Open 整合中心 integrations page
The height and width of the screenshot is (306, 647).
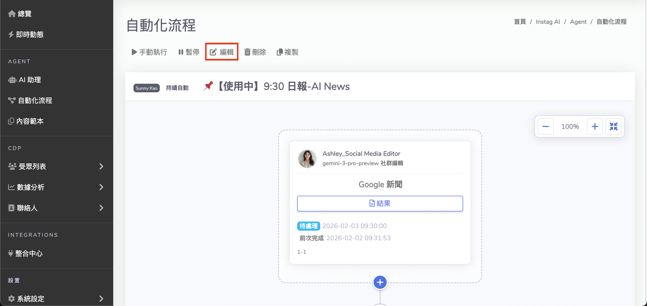pos(29,253)
